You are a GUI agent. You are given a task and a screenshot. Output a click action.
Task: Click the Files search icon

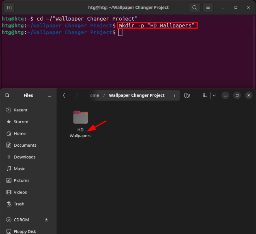pos(7,95)
